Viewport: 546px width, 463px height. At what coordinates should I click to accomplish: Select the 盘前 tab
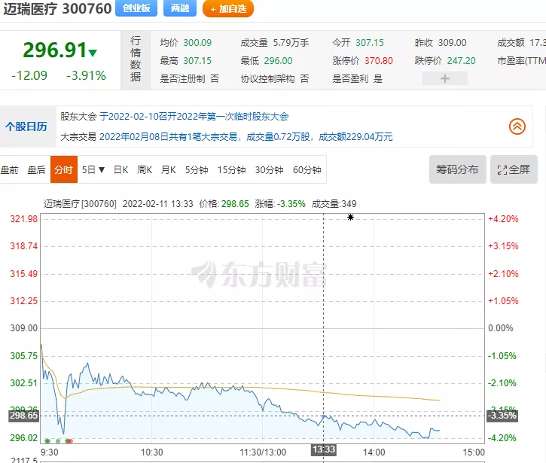[x=9, y=170]
